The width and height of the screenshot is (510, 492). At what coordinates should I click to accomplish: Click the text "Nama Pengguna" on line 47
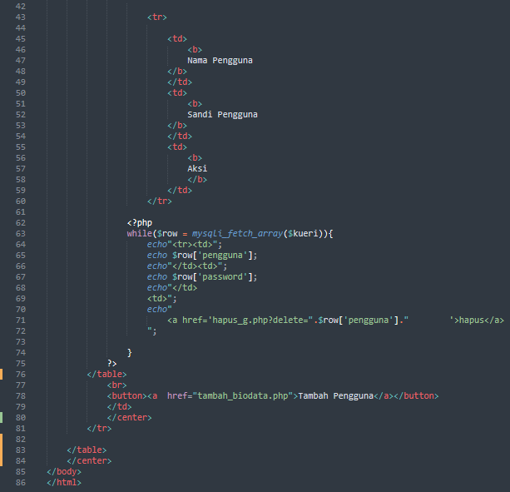pos(220,61)
